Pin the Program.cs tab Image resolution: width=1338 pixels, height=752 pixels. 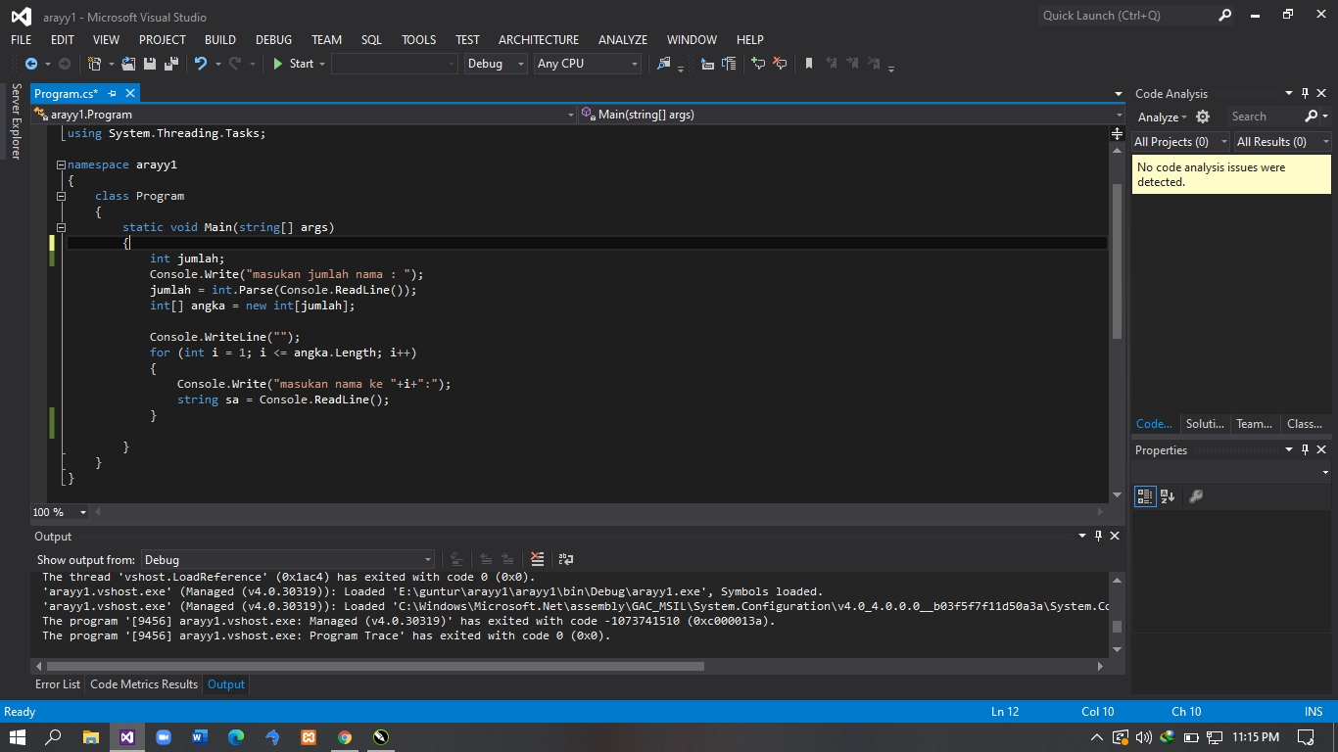click(x=113, y=93)
